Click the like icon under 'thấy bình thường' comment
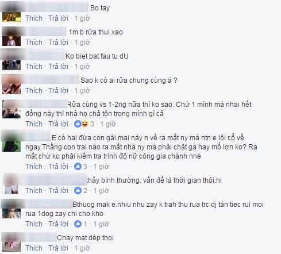The height and width of the screenshot is (254, 281). click(x=78, y=191)
